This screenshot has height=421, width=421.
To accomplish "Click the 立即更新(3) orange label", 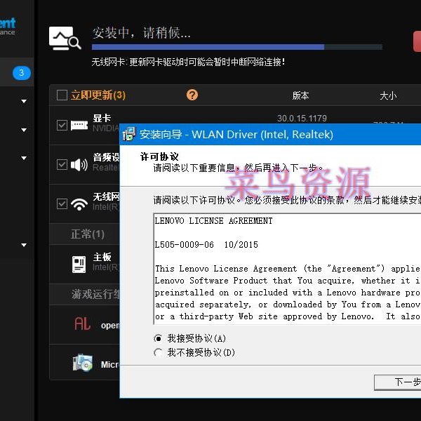I will [98, 95].
